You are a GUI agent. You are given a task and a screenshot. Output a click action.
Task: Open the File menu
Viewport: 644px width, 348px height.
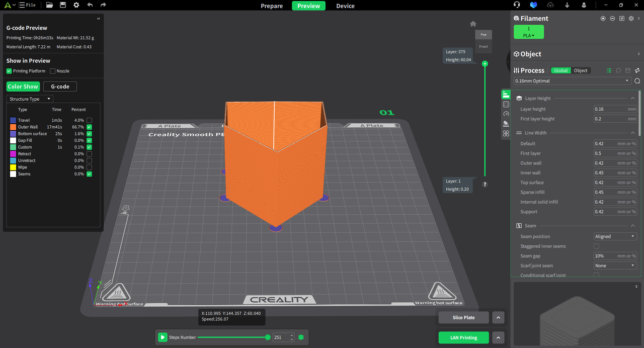coord(27,5)
